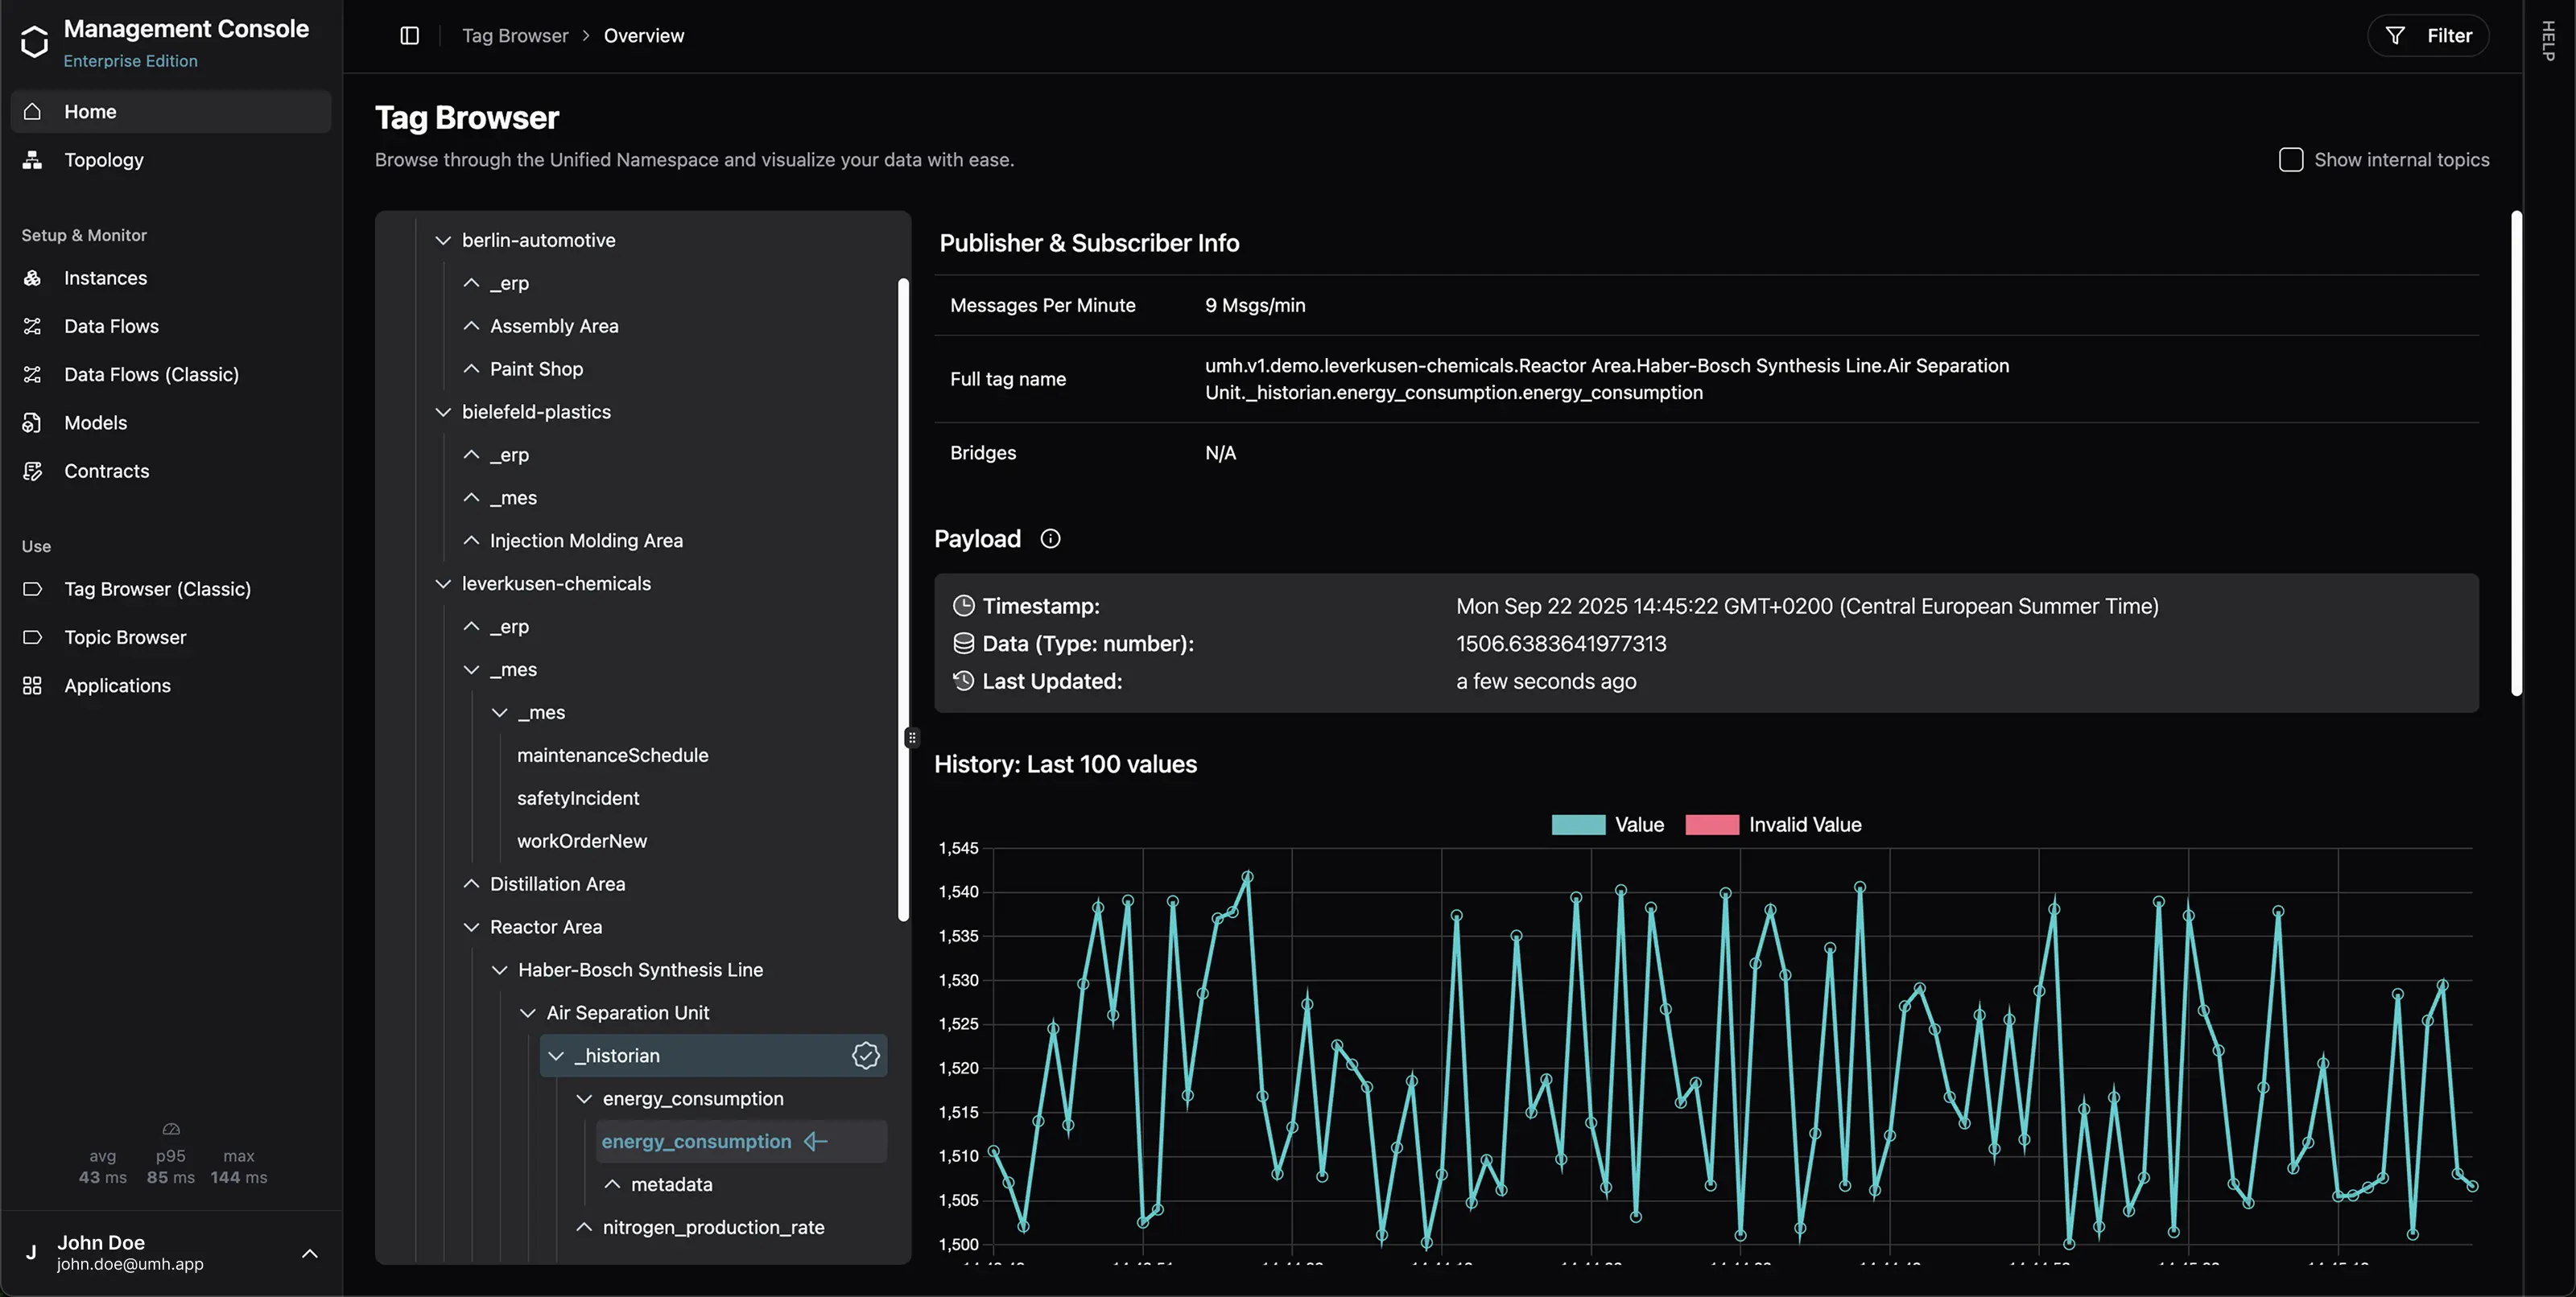Image resolution: width=2576 pixels, height=1297 pixels.
Task: Expand the Distillation Area node
Action: pos(471,884)
